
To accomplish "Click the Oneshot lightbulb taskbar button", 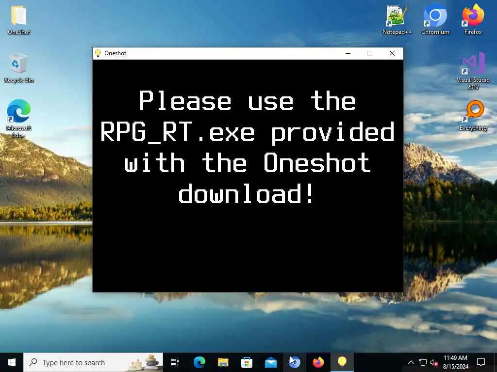I will (342, 362).
